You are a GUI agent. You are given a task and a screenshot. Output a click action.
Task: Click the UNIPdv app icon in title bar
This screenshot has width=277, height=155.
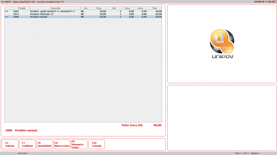[x=2, y=2]
